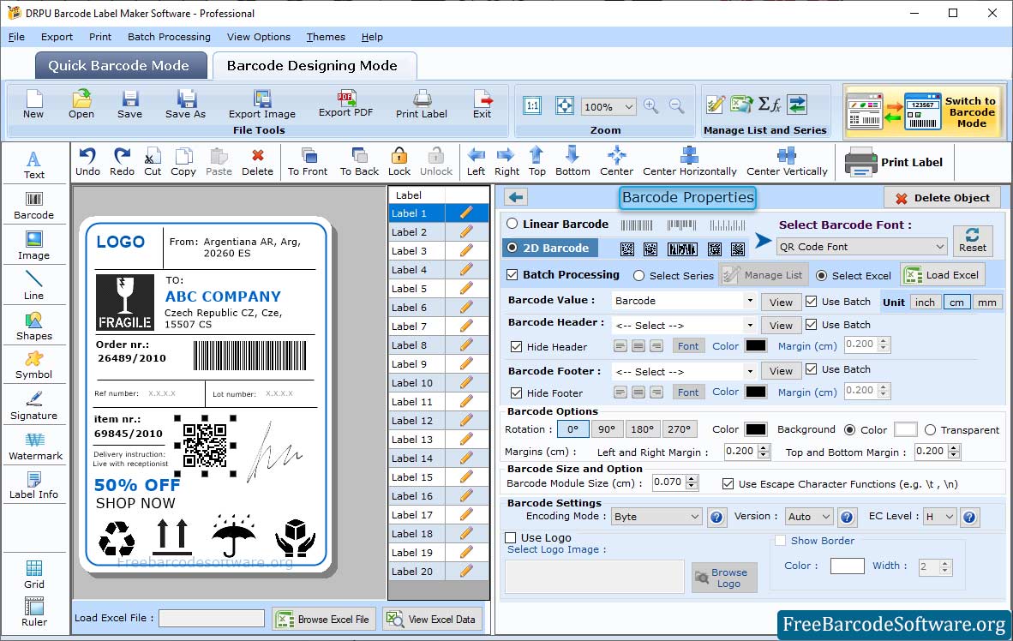Click Export Image in File Tools
The height and width of the screenshot is (641, 1013).
pyautogui.click(x=261, y=105)
